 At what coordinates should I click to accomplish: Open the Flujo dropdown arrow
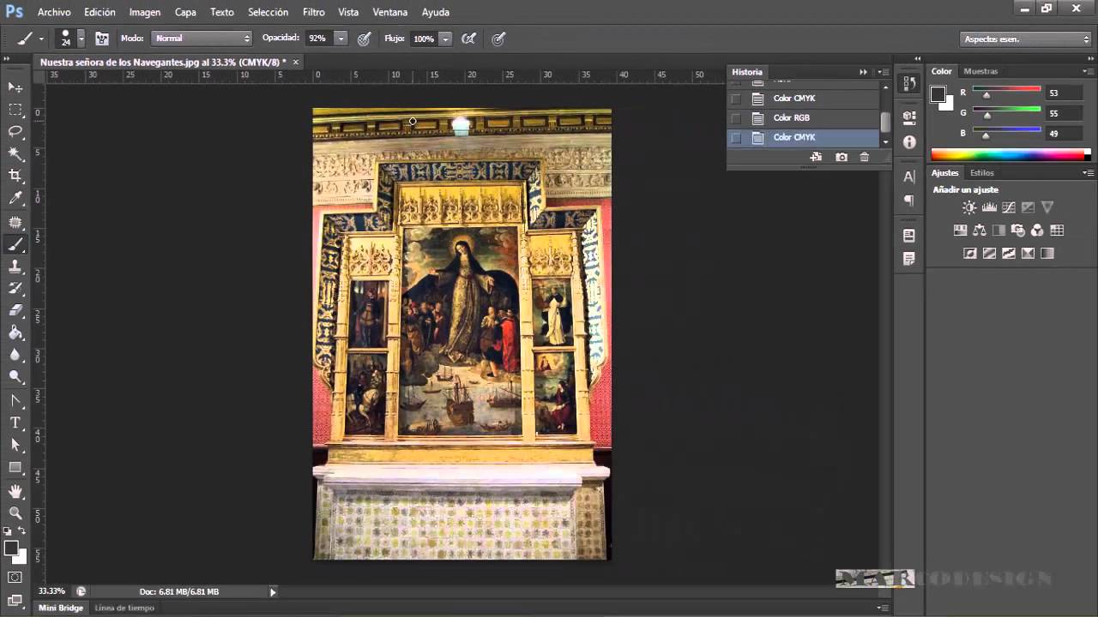[x=445, y=39]
